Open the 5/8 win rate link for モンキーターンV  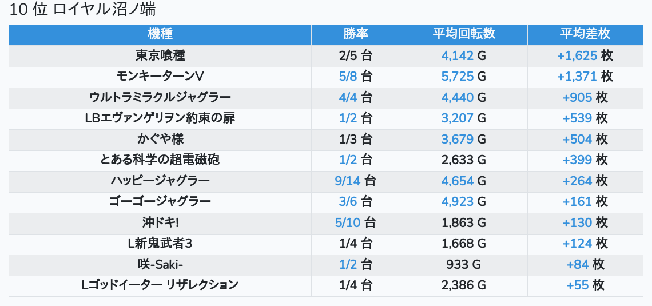[x=348, y=77]
